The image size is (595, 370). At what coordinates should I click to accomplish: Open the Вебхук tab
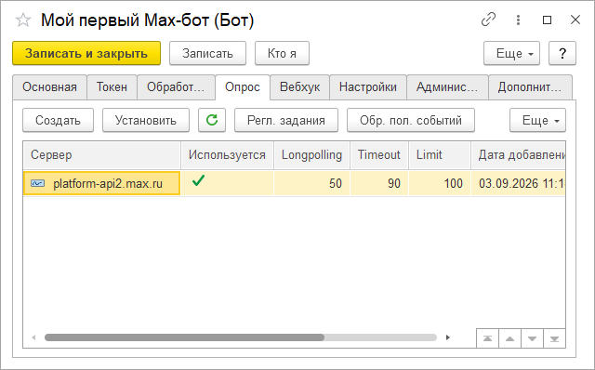(299, 87)
